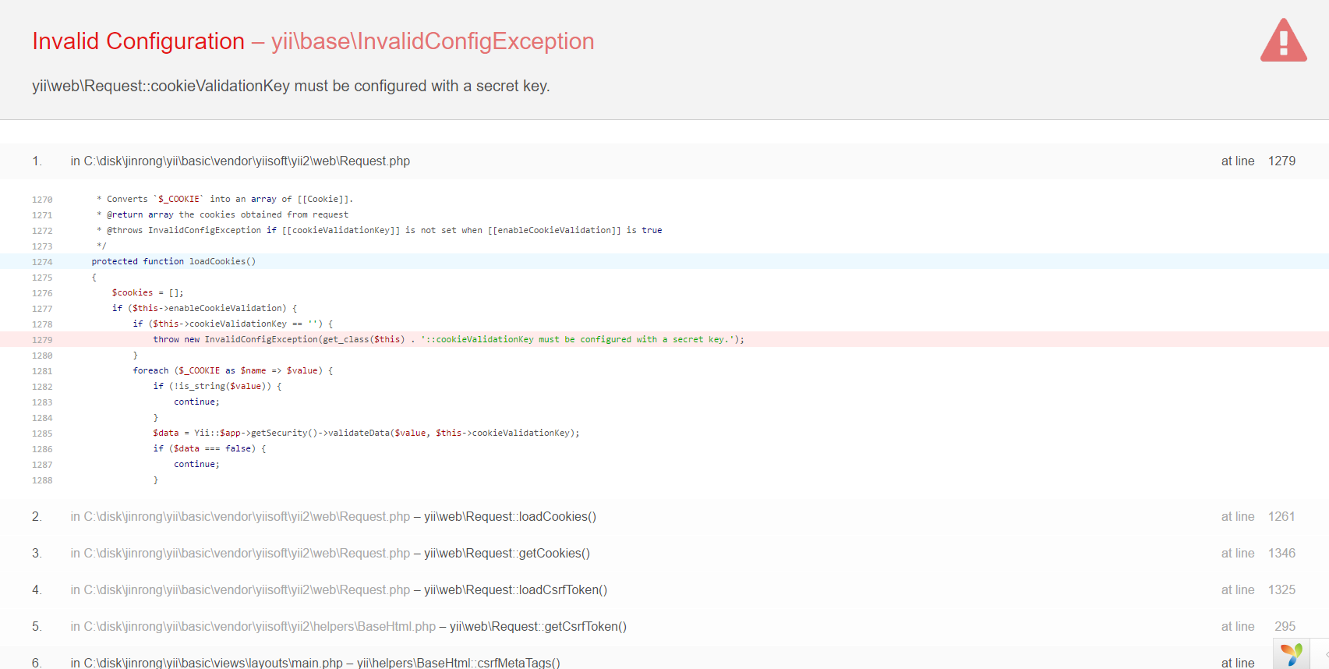Click the foreach ($_COOKIE as $name line

point(232,370)
